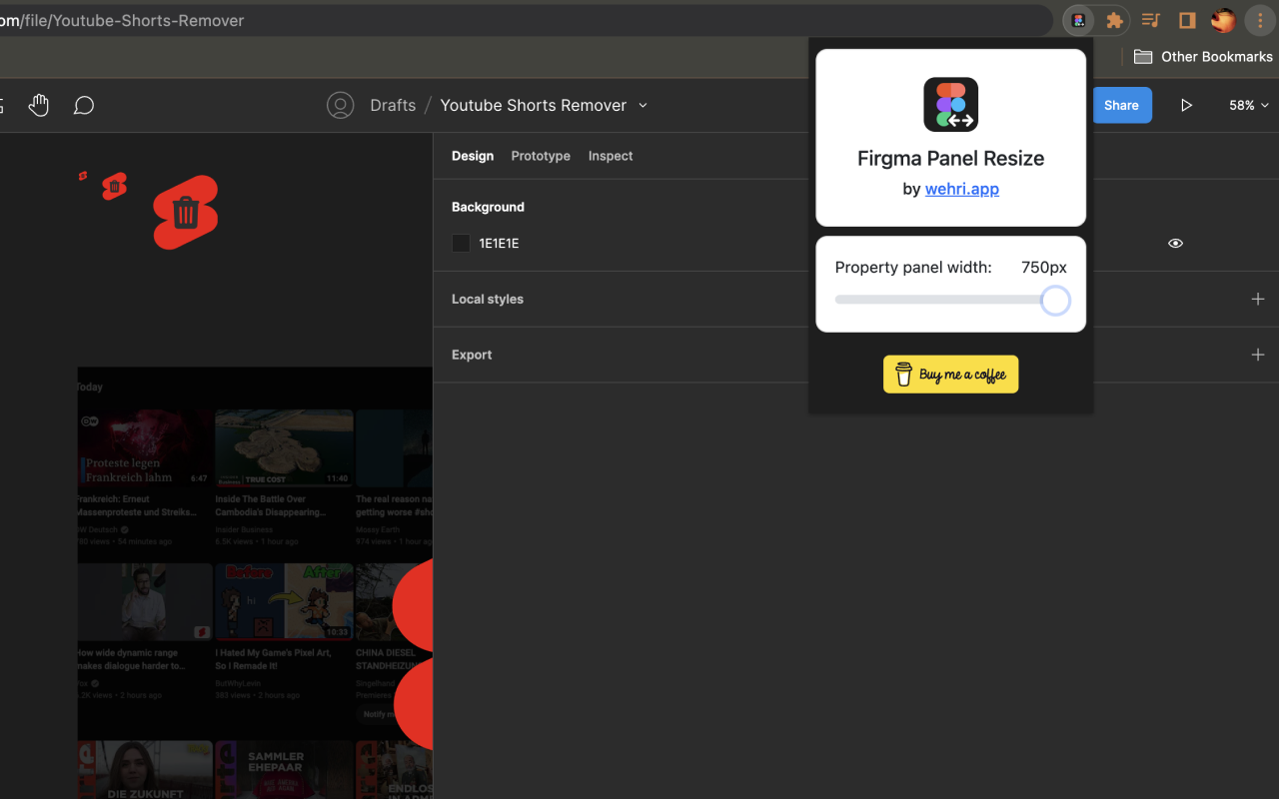This screenshot has width=1279, height=799.
Task: Click the CHINA DIESEL STANDHEIZUNG title
Action: click(x=393, y=659)
